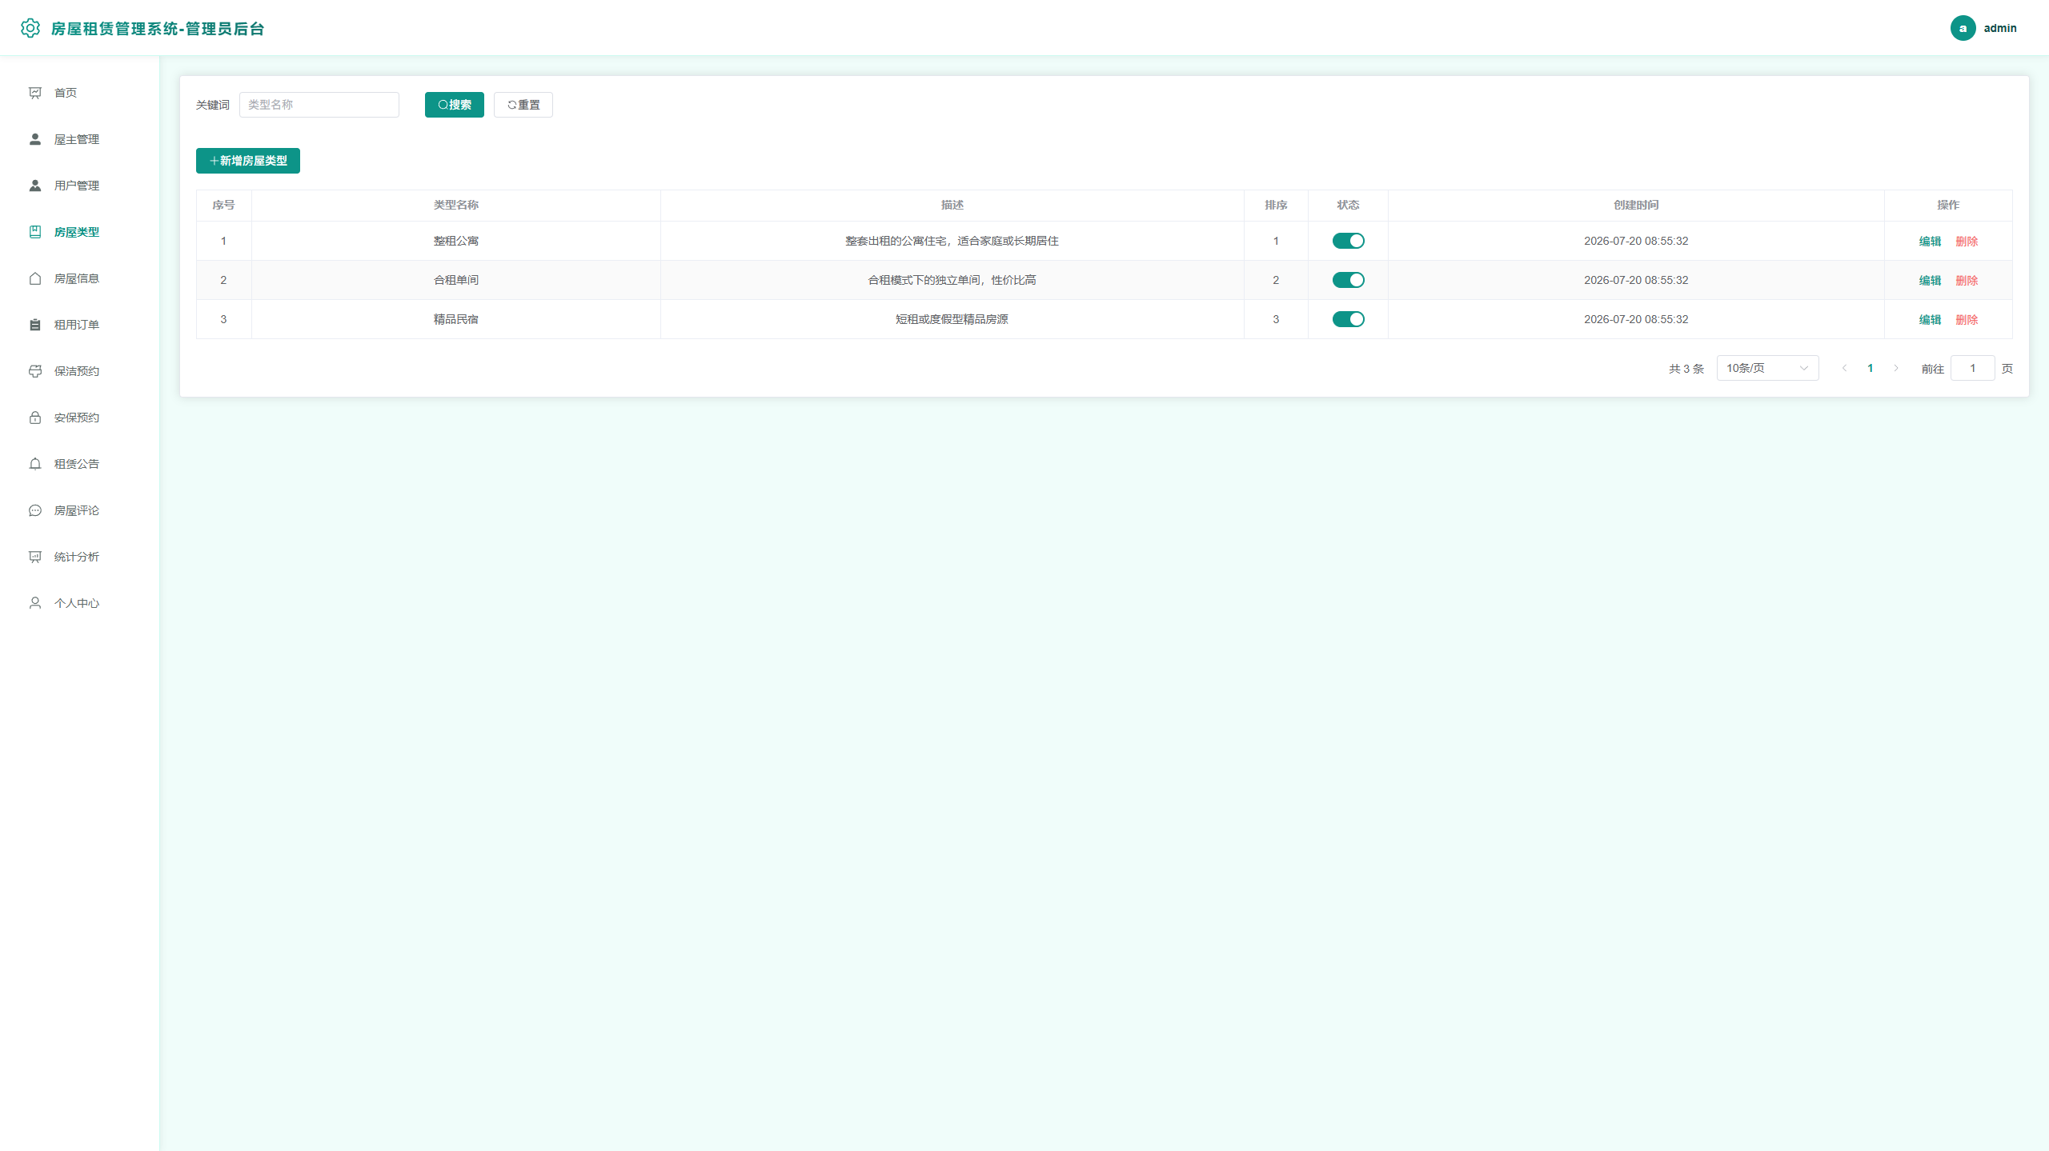Screen dimensions: 2049x1151
Task: Select the 屋主管理 person icon
Action: click(x=35, y=139)
